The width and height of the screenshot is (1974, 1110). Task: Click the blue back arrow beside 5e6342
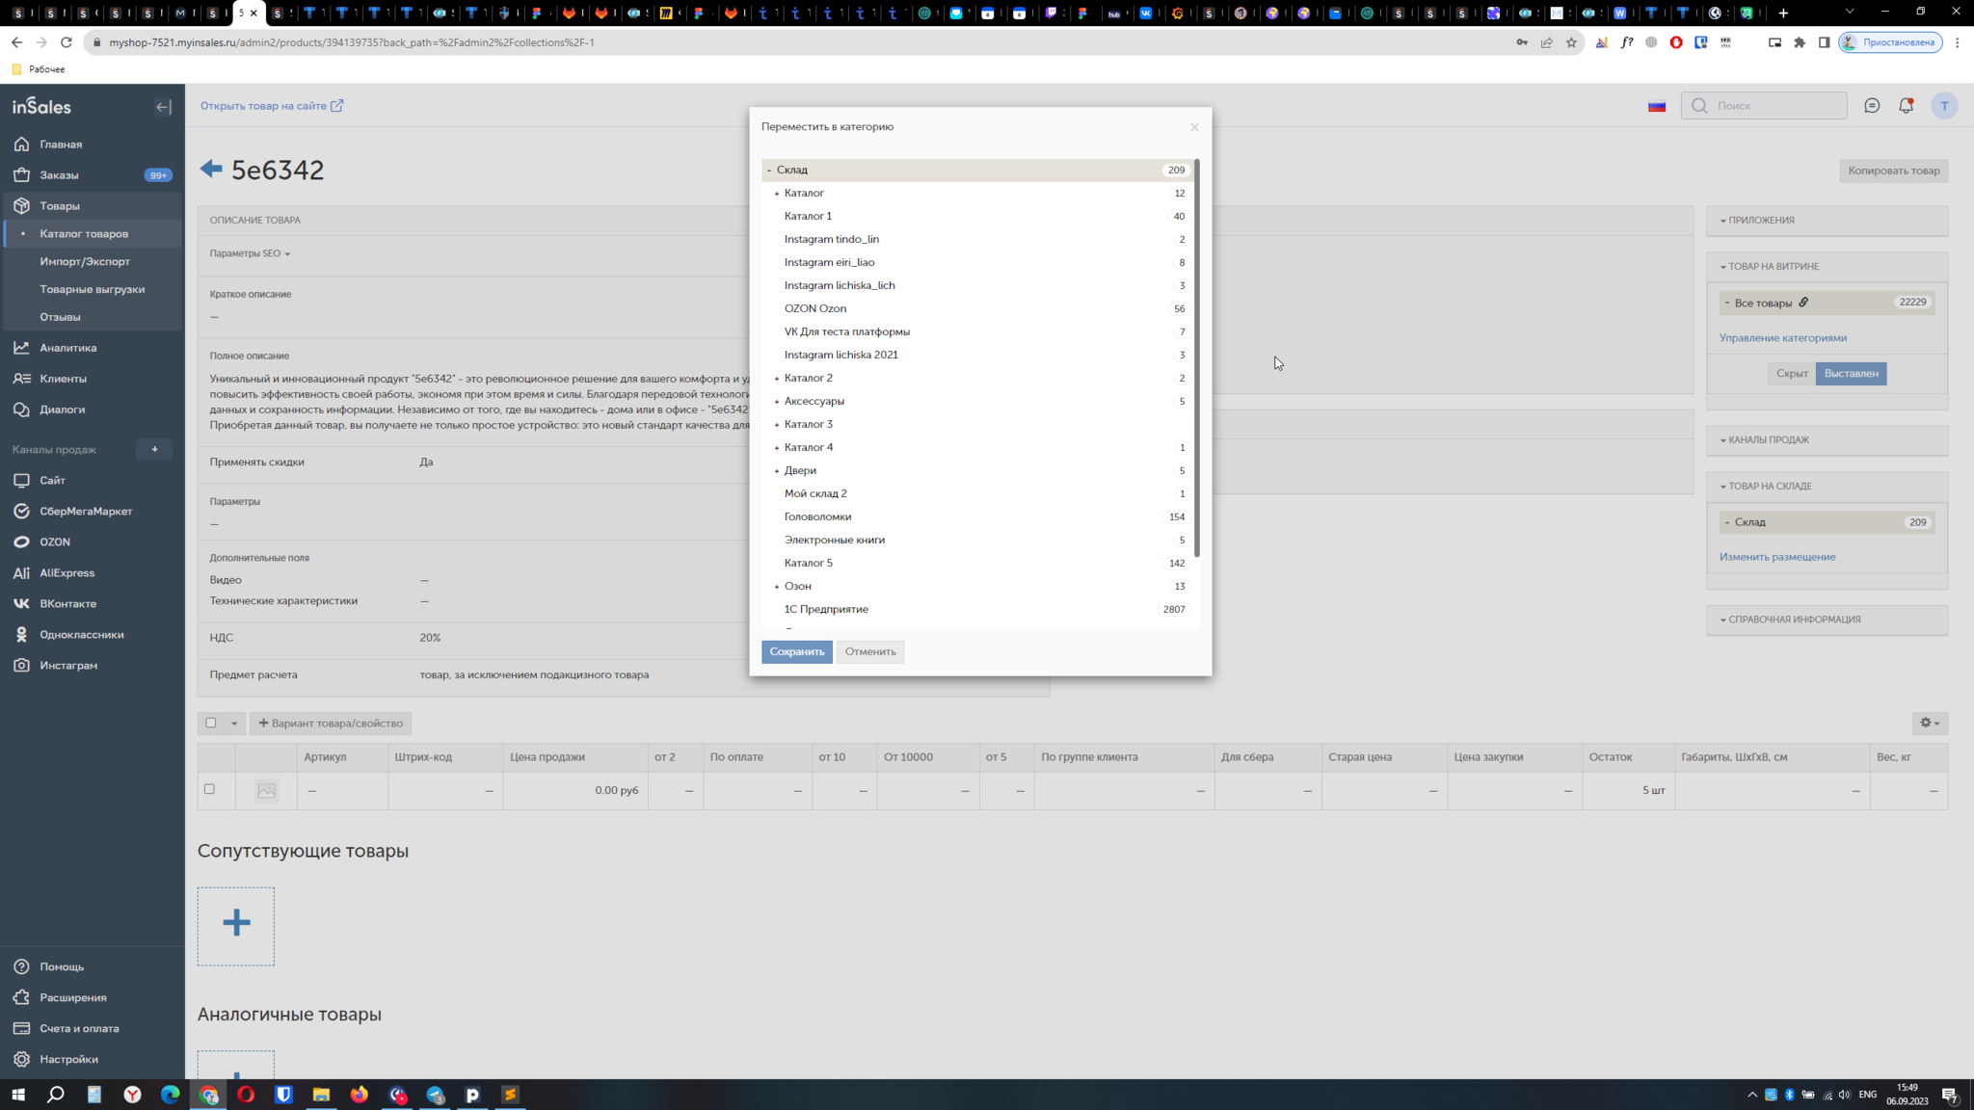click(x=211, y=170)
